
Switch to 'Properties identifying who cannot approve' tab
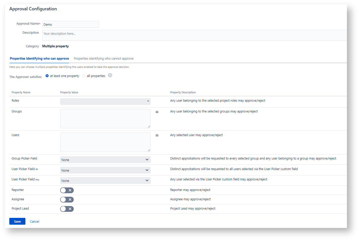coord(104,59)
